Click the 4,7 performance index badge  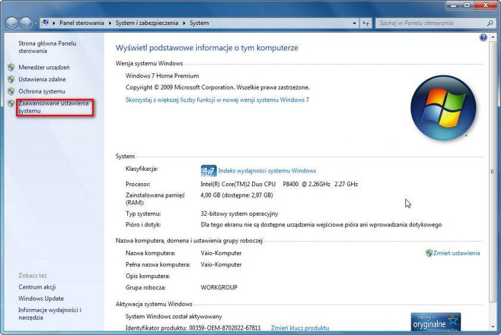208,171
